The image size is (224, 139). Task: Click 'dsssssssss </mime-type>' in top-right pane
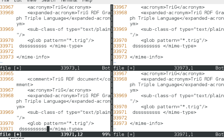pos(164,46)
